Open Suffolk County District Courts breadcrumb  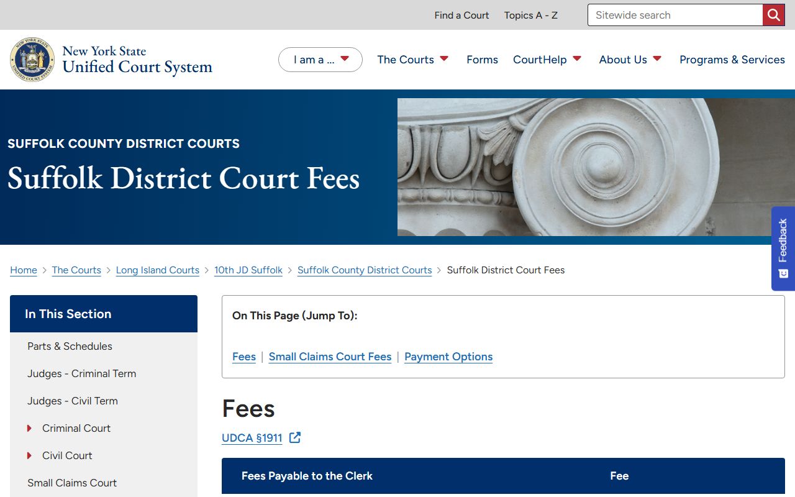(365, 270)
